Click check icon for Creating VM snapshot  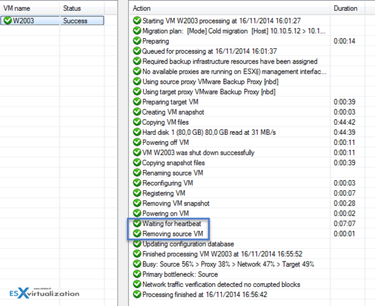click(x=137, y=112)
